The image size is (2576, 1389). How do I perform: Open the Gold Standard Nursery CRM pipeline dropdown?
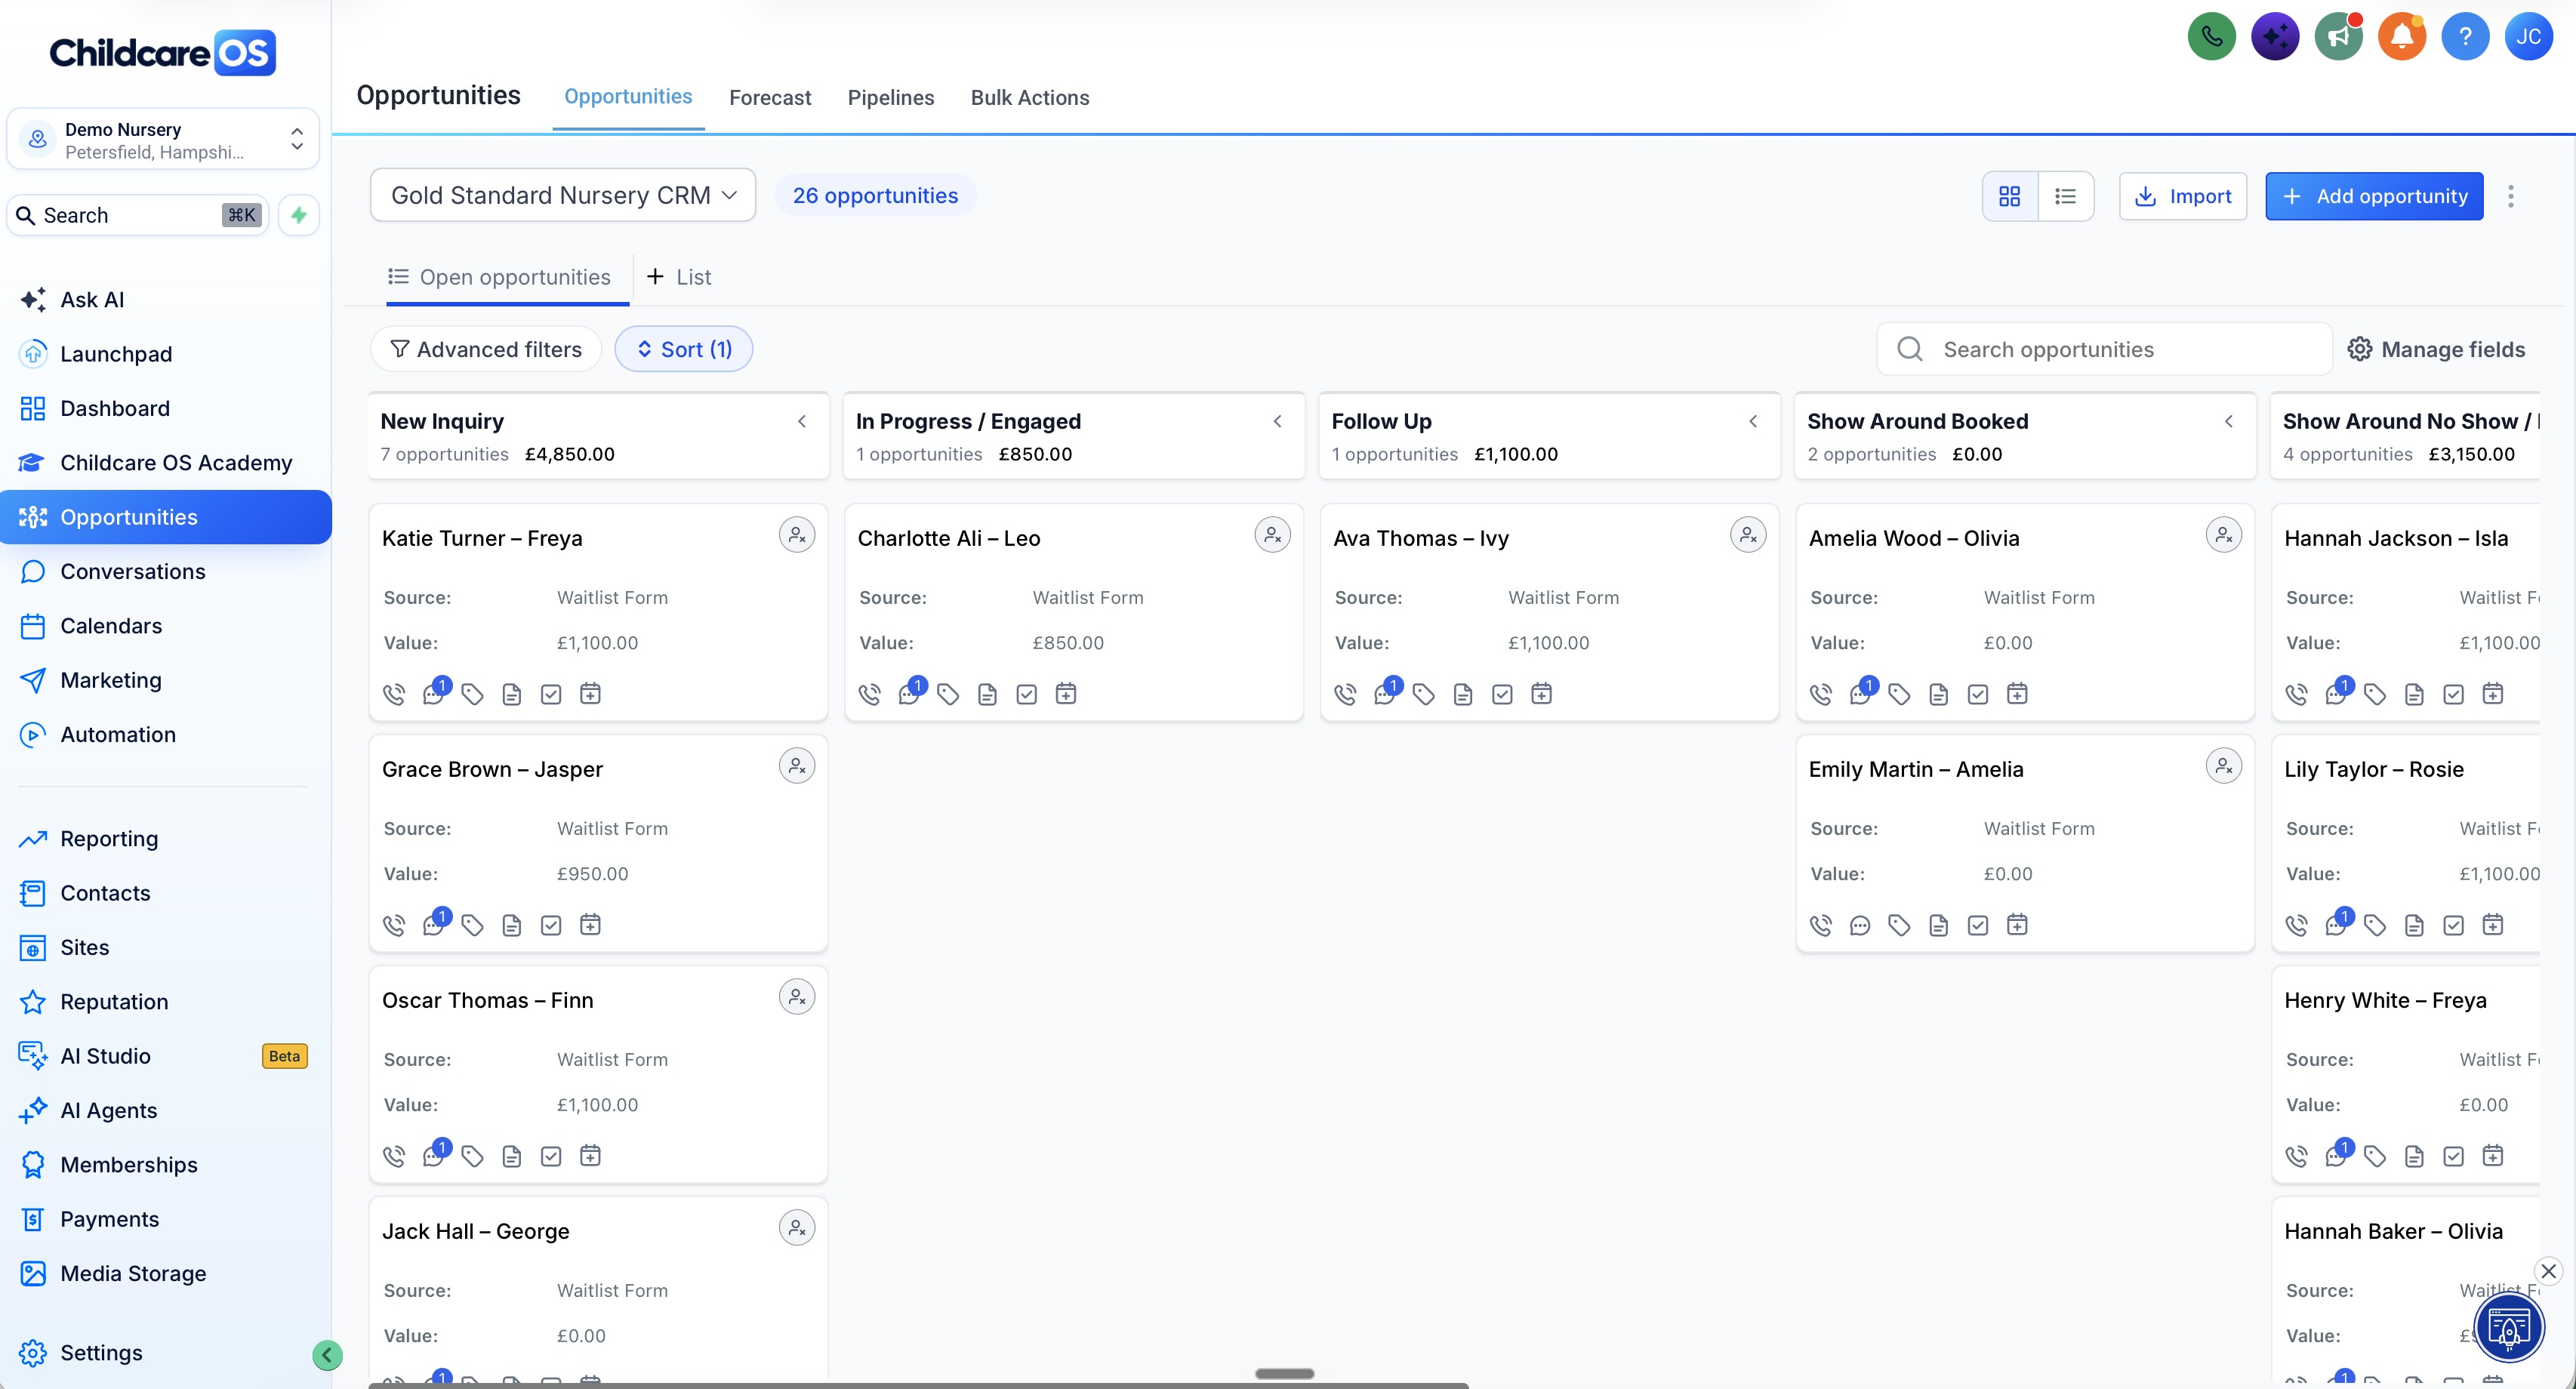click(563, 195)
